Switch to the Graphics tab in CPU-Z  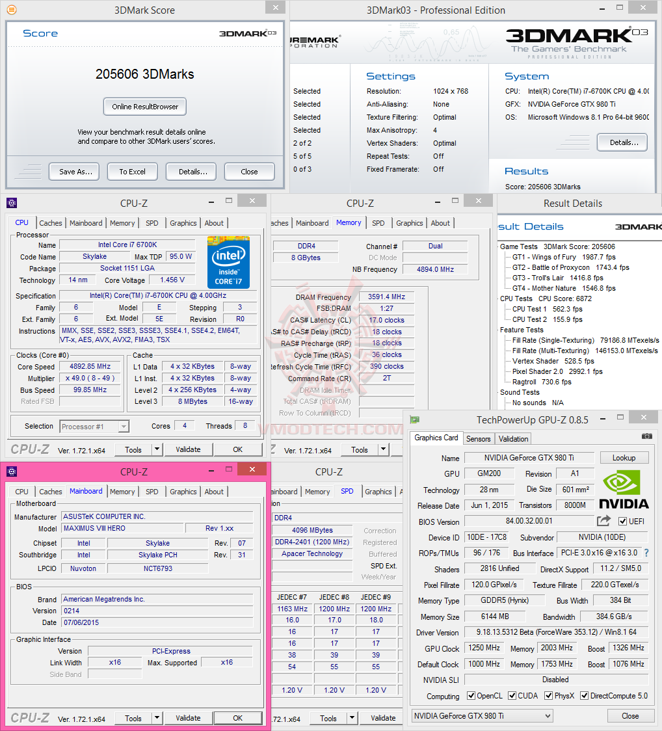pyautogui.click(x=183, y=223)
